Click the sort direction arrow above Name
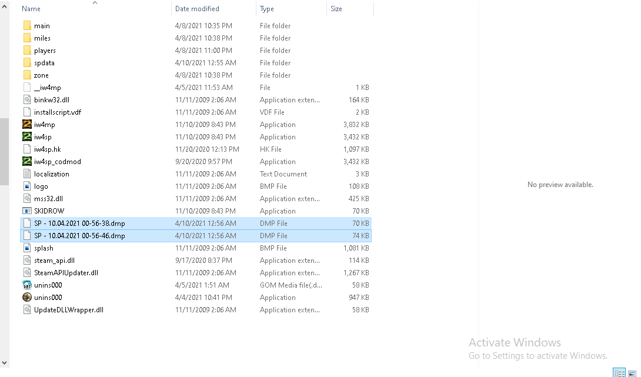This screenshot has height=377, width=641. tap(95, 2)
